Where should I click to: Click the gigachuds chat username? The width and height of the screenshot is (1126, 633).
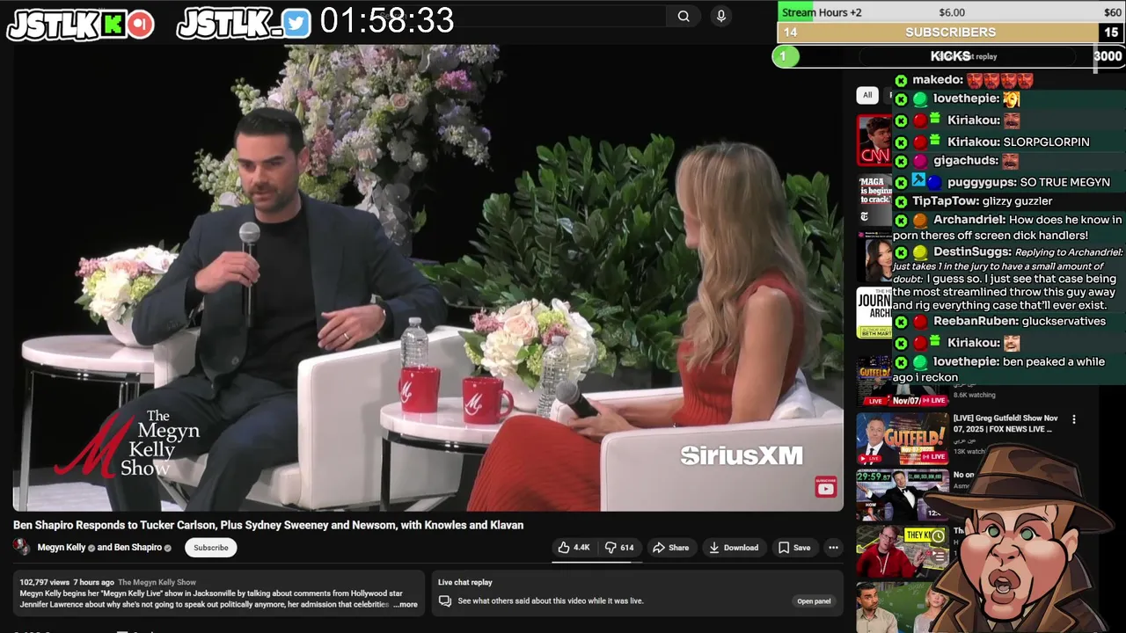tap(965, 161)
